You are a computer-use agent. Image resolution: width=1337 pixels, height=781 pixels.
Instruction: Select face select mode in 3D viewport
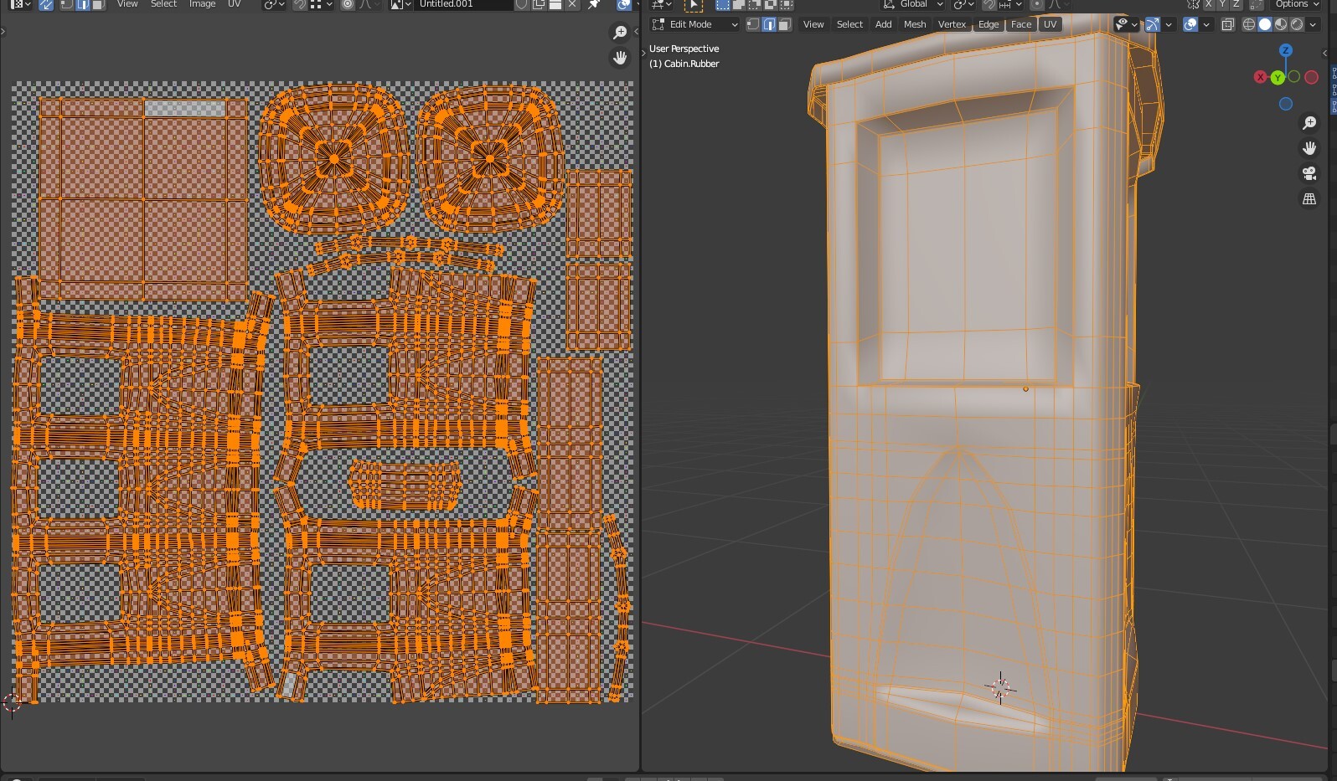pos(784,24)
